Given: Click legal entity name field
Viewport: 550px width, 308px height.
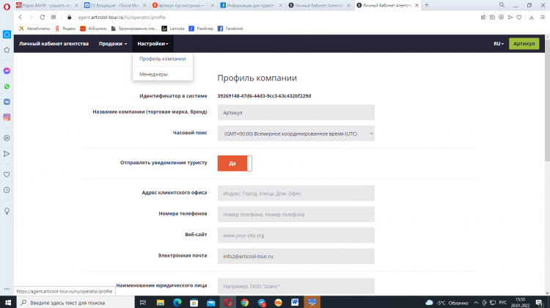Looking at the screenshot, I should (x=296, y=286).
